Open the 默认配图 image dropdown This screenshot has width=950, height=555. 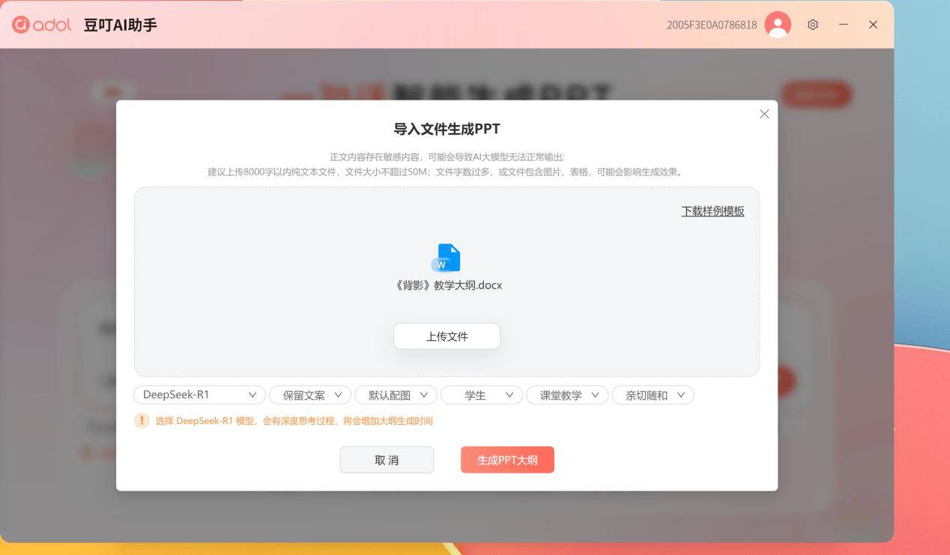pyautogui.click(x=396, y=395)
